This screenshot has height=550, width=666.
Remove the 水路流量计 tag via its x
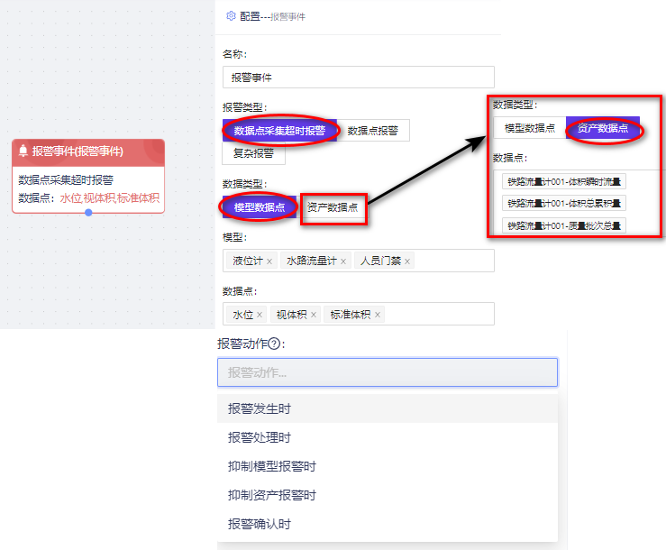(x=343, y=261)
